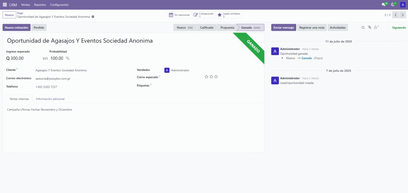Open the apps grid menu icon
408x193 pixels.
(x=5, y=5)
